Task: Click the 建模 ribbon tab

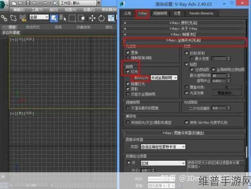Action: pyautogui.click(x=12, y=27)
